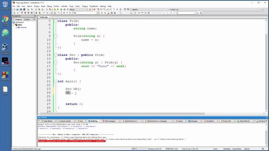Expand the Sources folder in project tree
This screenshot has height=151, width=269.
(16, 27)
